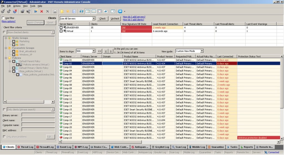Image resolution: width=284 pixels, height=155 pixels.
Task: Click the client grid vertical scrollbar
Action: pyautogui.click(x=282, y=97)
